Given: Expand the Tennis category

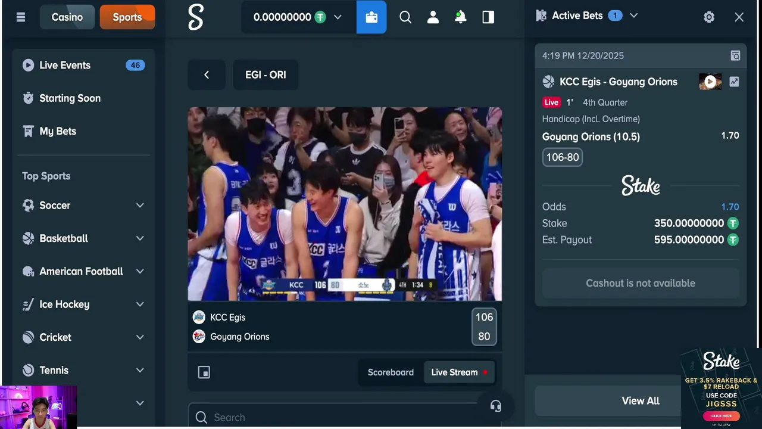Looking at the screenshot, I should pos(140,370).
